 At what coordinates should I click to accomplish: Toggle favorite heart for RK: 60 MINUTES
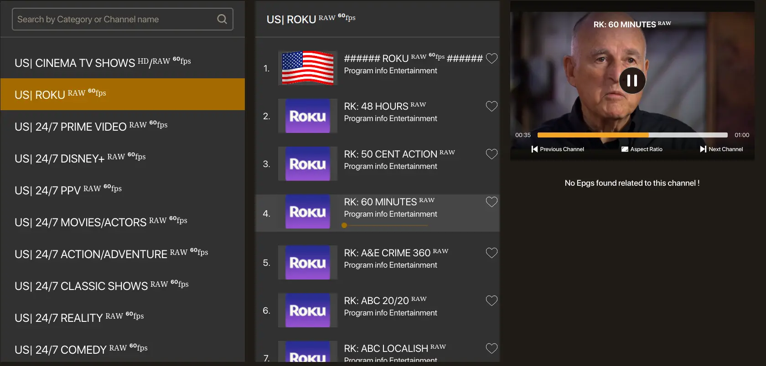492,202
